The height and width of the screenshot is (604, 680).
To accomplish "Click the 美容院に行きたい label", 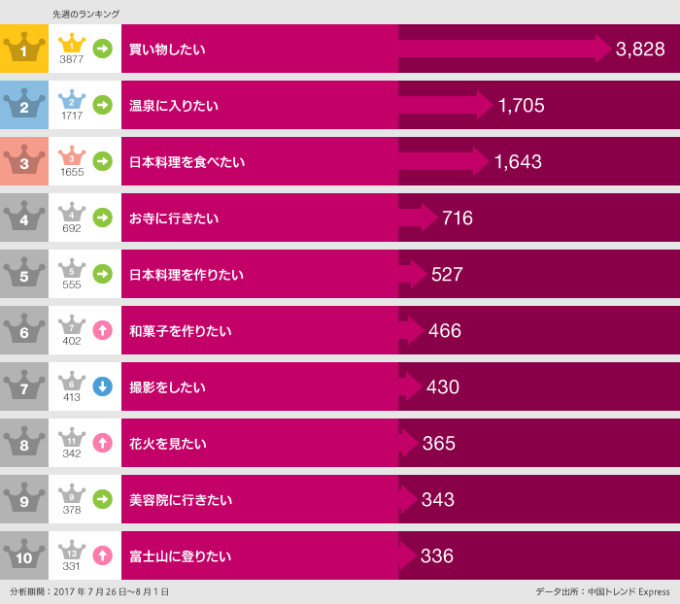I will point(181,499).
